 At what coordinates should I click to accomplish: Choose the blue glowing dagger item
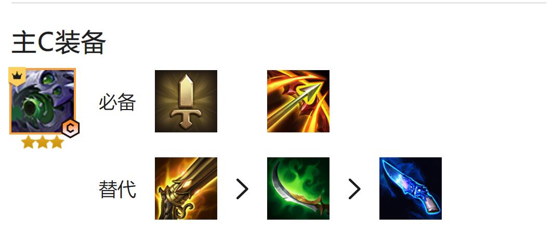pos(411,188)
